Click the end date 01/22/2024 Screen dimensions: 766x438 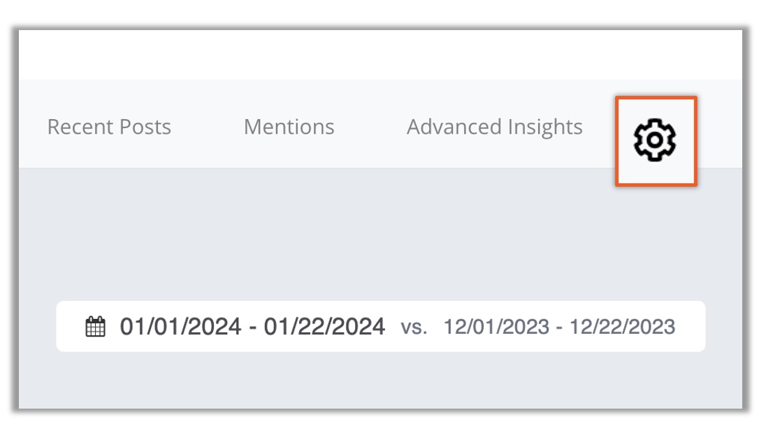tap(324, 327)
